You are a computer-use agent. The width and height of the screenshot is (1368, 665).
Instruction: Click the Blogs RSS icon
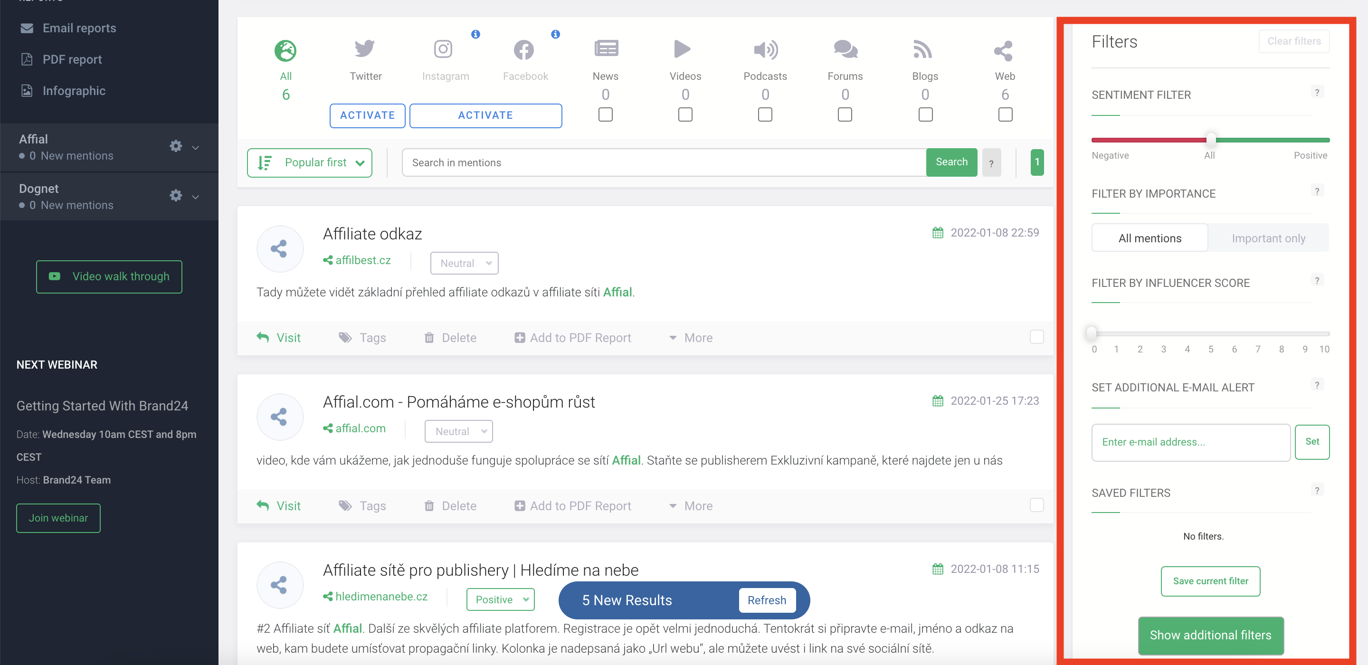pos(923,49)
